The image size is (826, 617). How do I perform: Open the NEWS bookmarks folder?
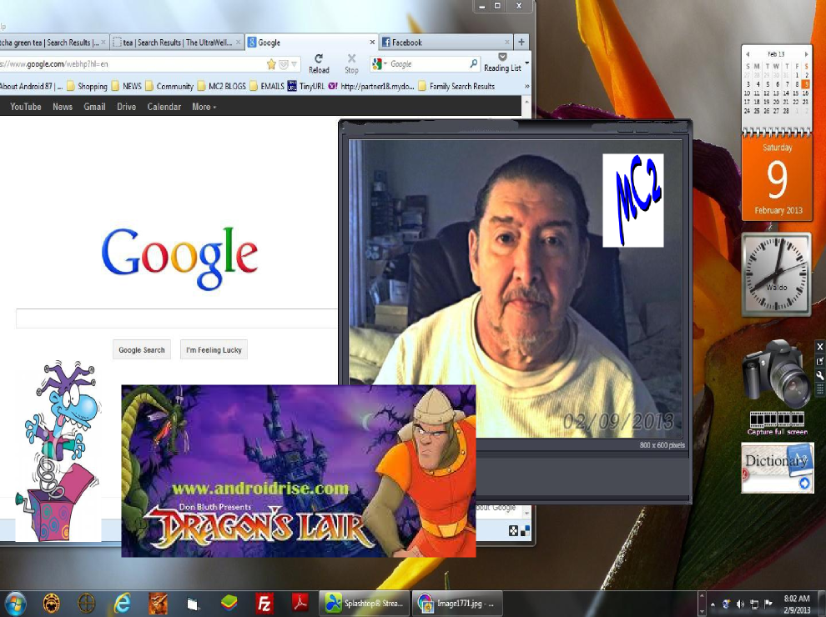127,87
